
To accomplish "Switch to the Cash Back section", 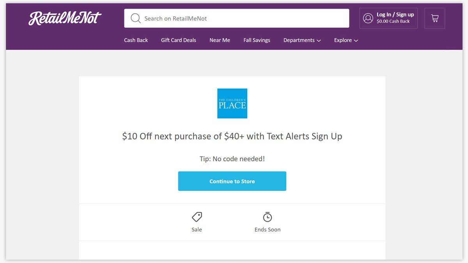I will point(136,40).
